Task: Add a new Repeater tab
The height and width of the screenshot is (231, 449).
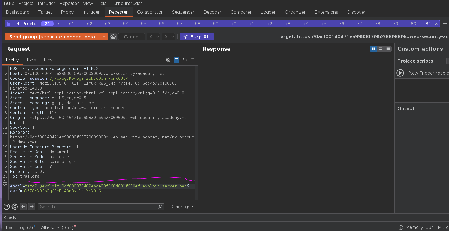Action: (445, 24)
